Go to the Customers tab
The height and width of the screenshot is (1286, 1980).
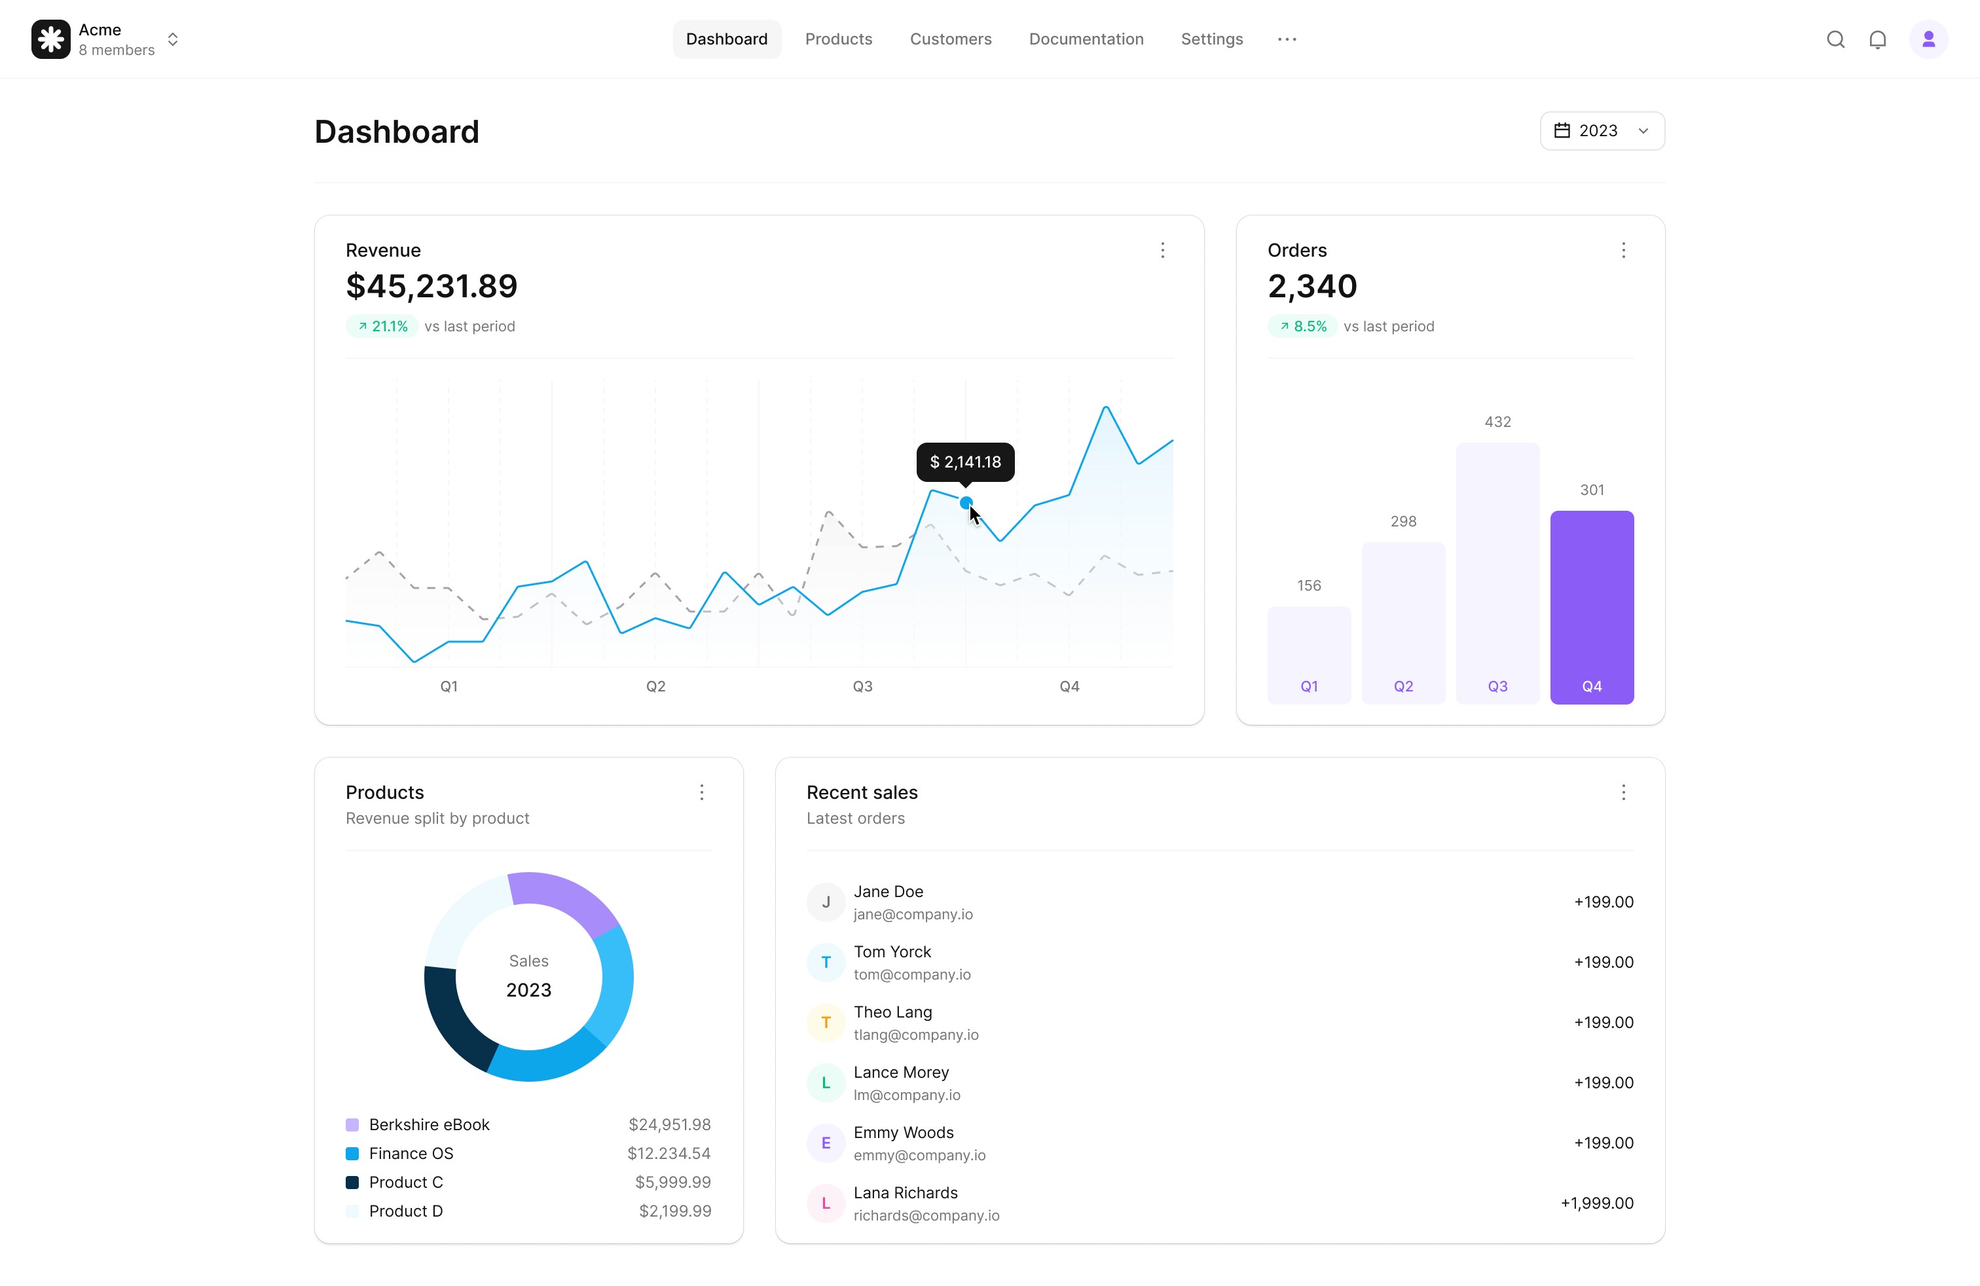(950, 39)
